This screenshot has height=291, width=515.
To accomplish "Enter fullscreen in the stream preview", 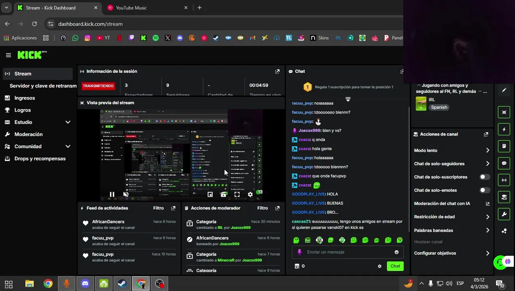I will pos(237,194).
